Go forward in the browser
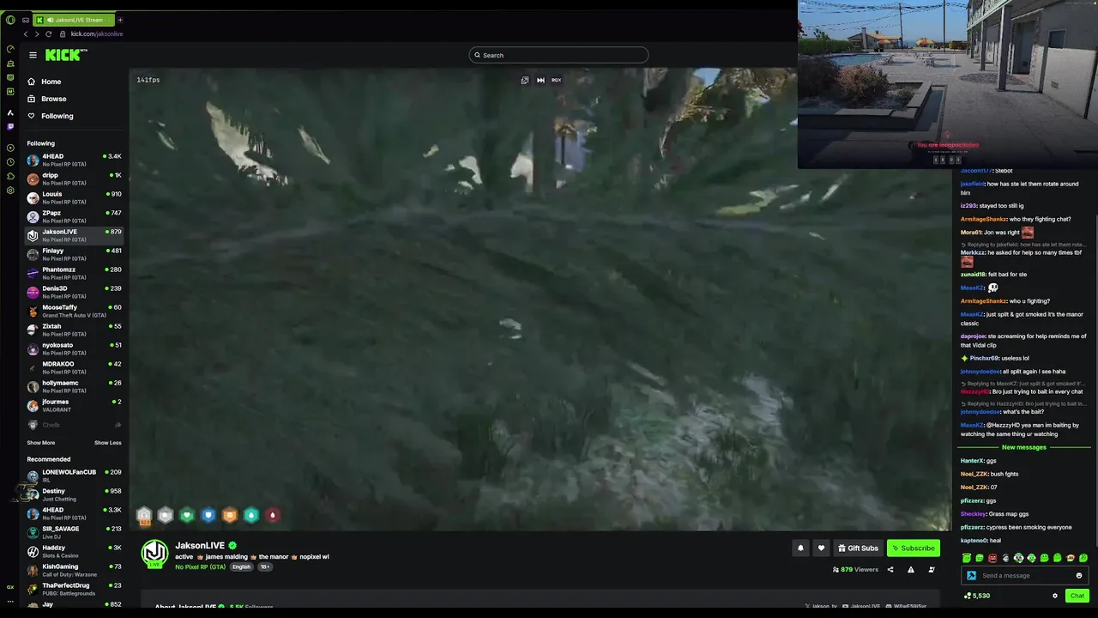Viewport: 1098px width, 618px height. click(x=37, y=33)
